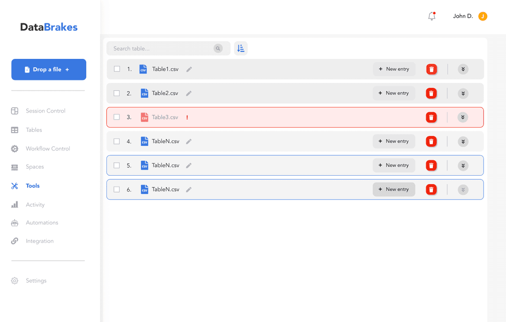
Task: Add a New entry to Table2.csv
Action: [x=394, y=93]
